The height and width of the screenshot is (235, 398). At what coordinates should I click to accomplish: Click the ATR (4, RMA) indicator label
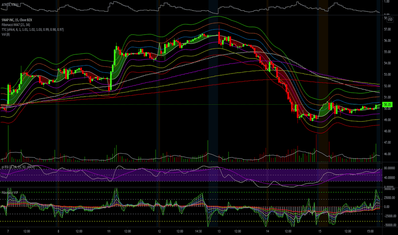(x=10, y=5)
